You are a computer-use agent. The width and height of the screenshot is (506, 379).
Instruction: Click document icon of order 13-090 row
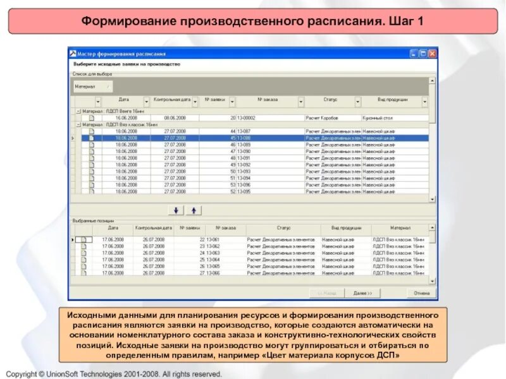click(91, 152)
